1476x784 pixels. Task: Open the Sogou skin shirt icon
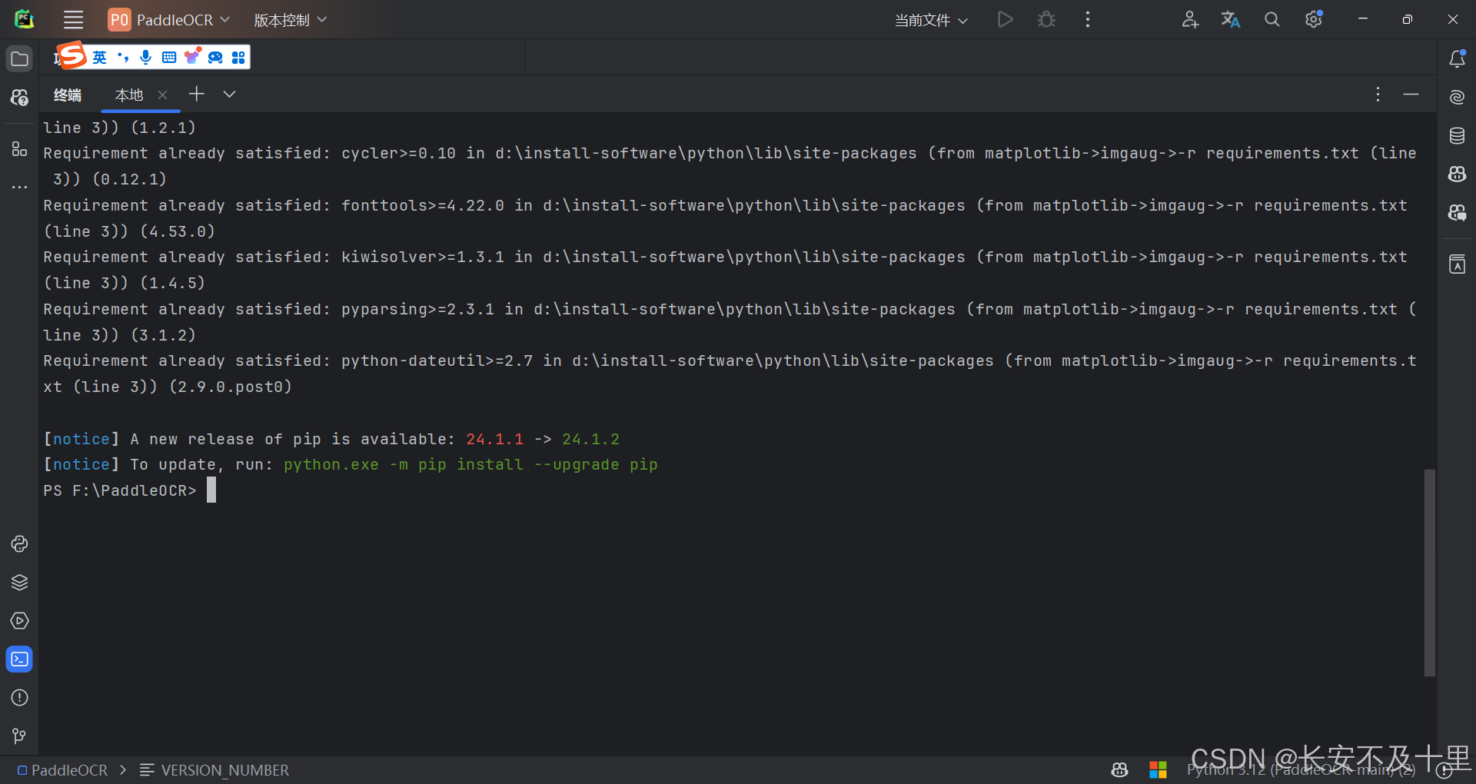tap(192, 56)
